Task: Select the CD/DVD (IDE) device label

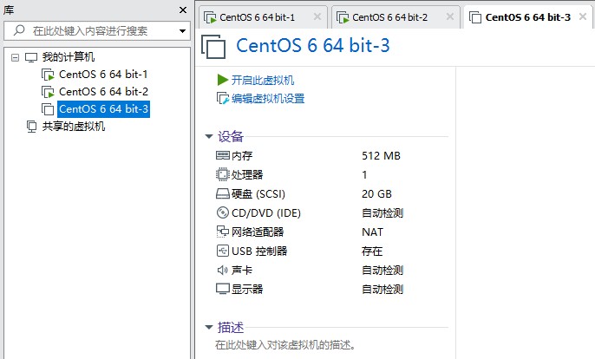Action: pyautogui.click(x=266, y=213)
